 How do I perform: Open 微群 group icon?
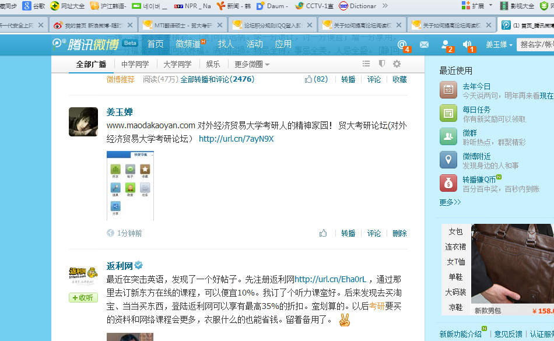(448, 136)
